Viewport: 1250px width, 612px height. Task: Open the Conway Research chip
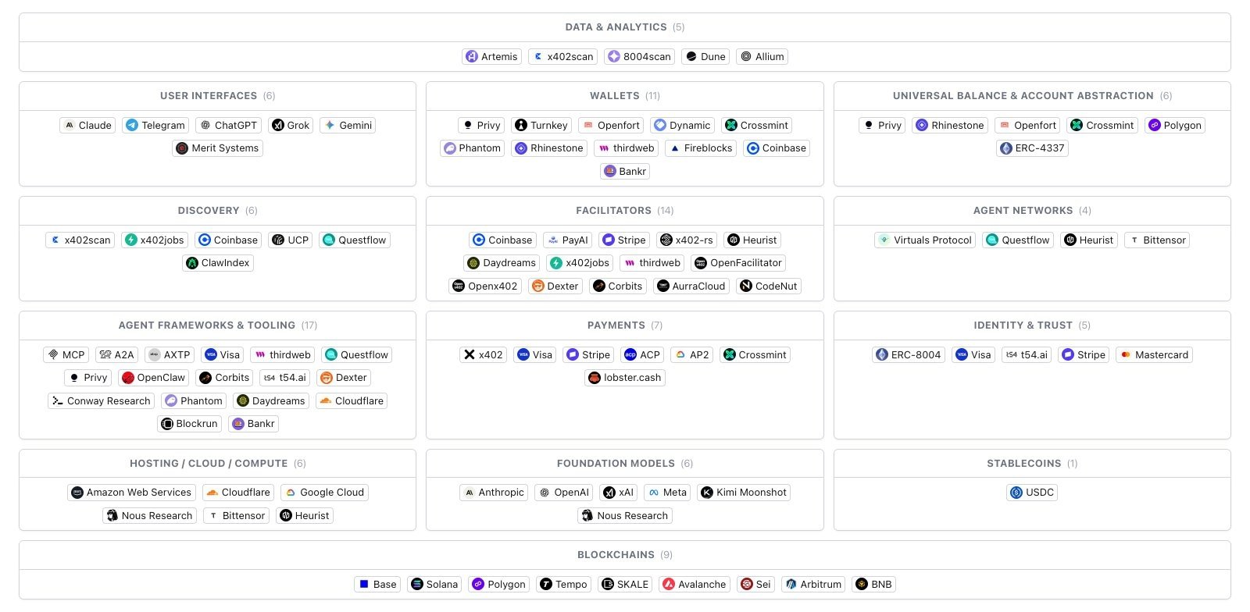click(x=101, y=401)
